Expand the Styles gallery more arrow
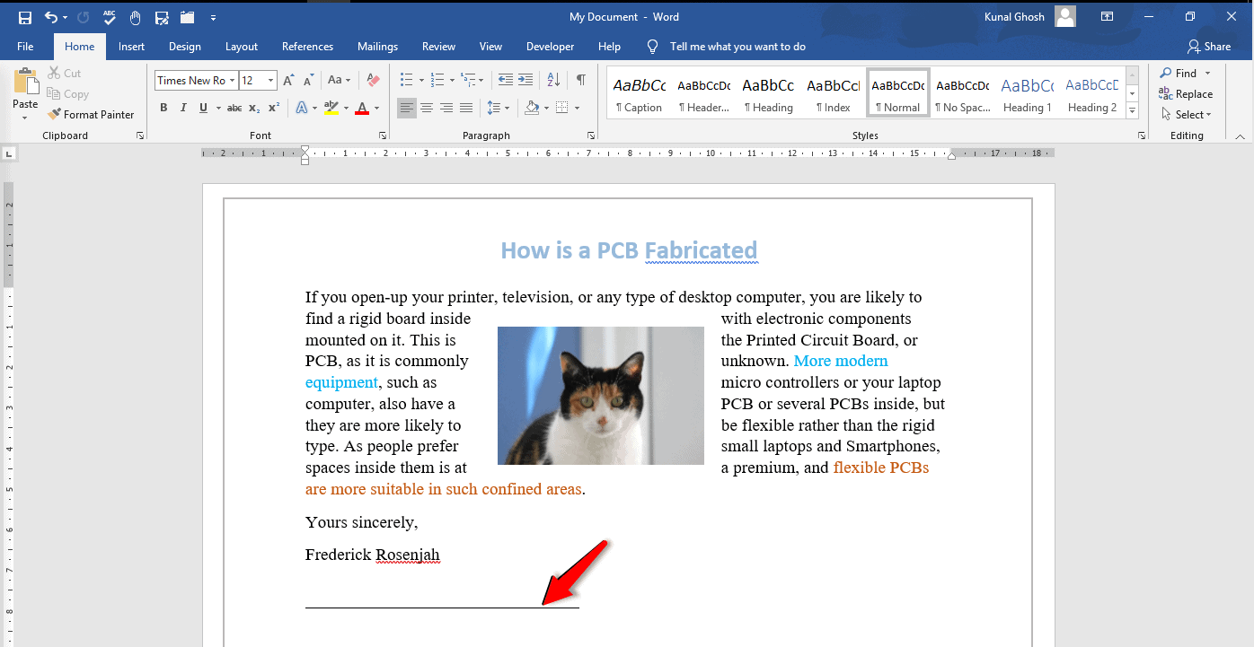1254x647 pixels. pyautogui.click(x=1132, y=110)
